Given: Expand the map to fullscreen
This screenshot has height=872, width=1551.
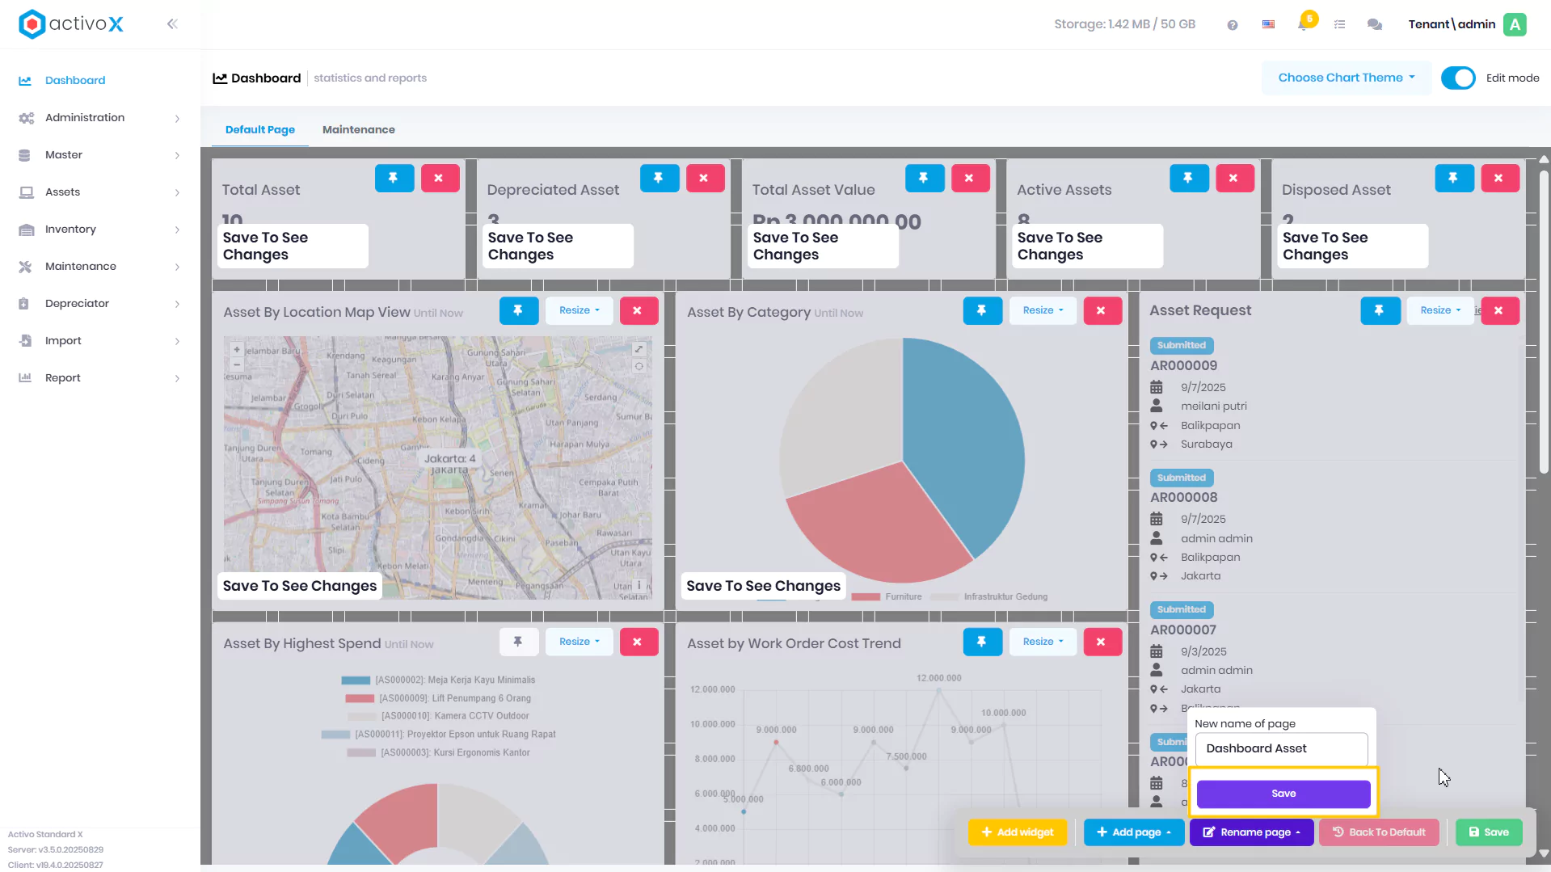Looking at the screenshot, I should (x=639, y=349).
